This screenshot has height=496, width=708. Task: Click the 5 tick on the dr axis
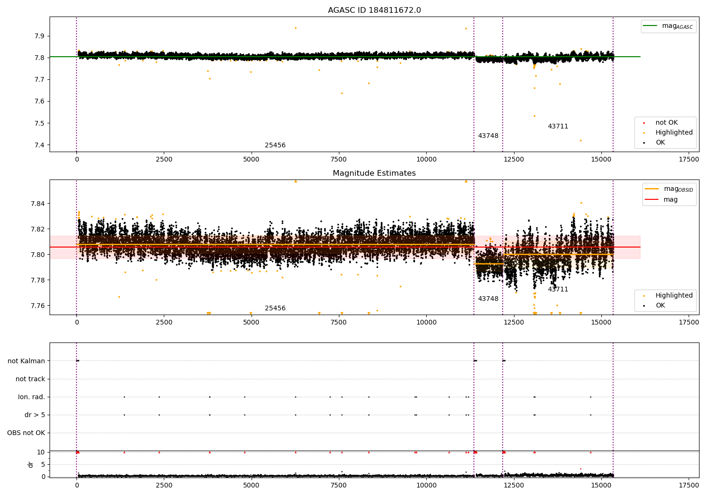pyautogui.click(x=43, y=465)
